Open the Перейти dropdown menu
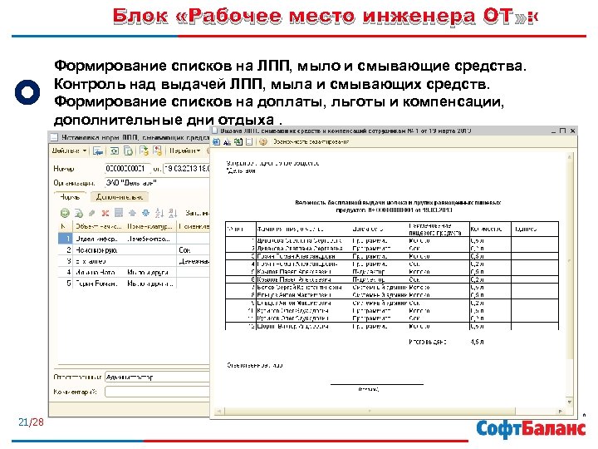The height and width of the screenshot is (449, 598). pyautogui.click(x=184, y=150)
